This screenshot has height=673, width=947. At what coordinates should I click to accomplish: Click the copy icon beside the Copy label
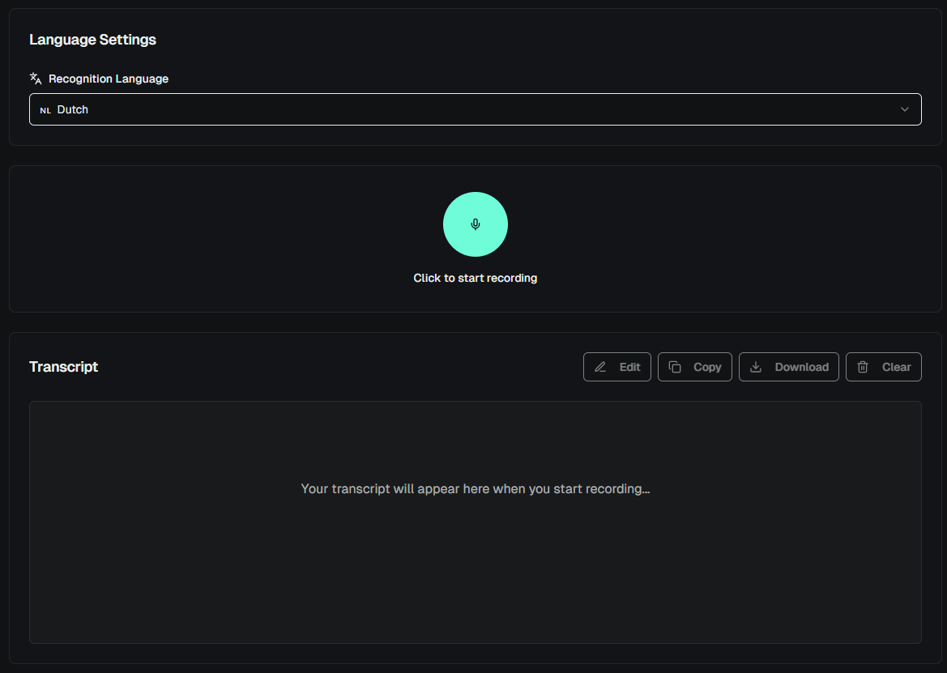click(675, 367)
